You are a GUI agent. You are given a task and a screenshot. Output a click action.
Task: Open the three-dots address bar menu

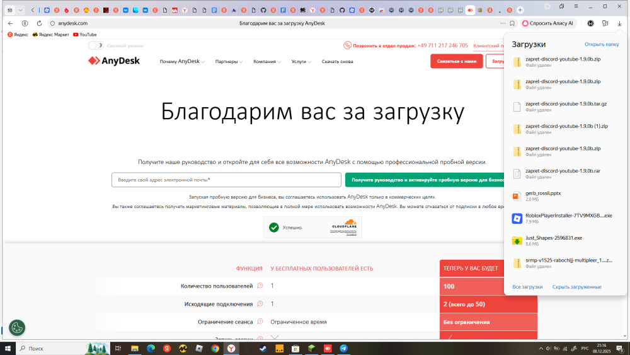pyautogui.click(x=503, y=23)
